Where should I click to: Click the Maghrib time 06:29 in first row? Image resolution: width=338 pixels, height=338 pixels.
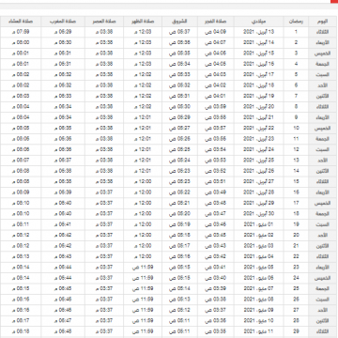pyautogui.click(x=63, y=32)
